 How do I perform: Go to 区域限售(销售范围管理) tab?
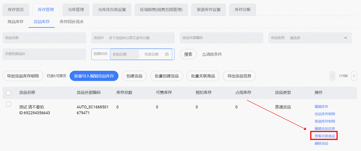pyautogui.click(x=161, y=10)
